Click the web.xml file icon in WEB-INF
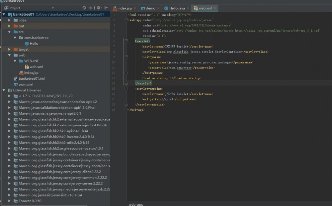The image size is (332, 206). [26, 67]
